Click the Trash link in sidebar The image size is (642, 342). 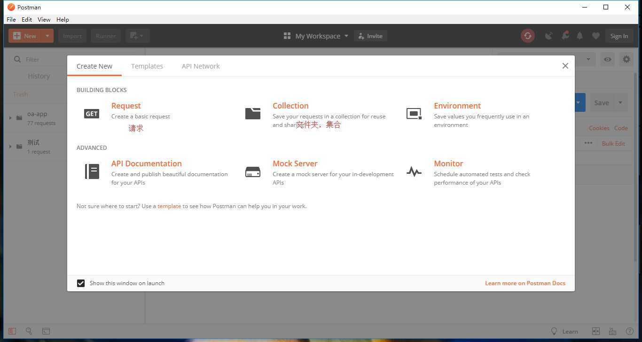20,94
